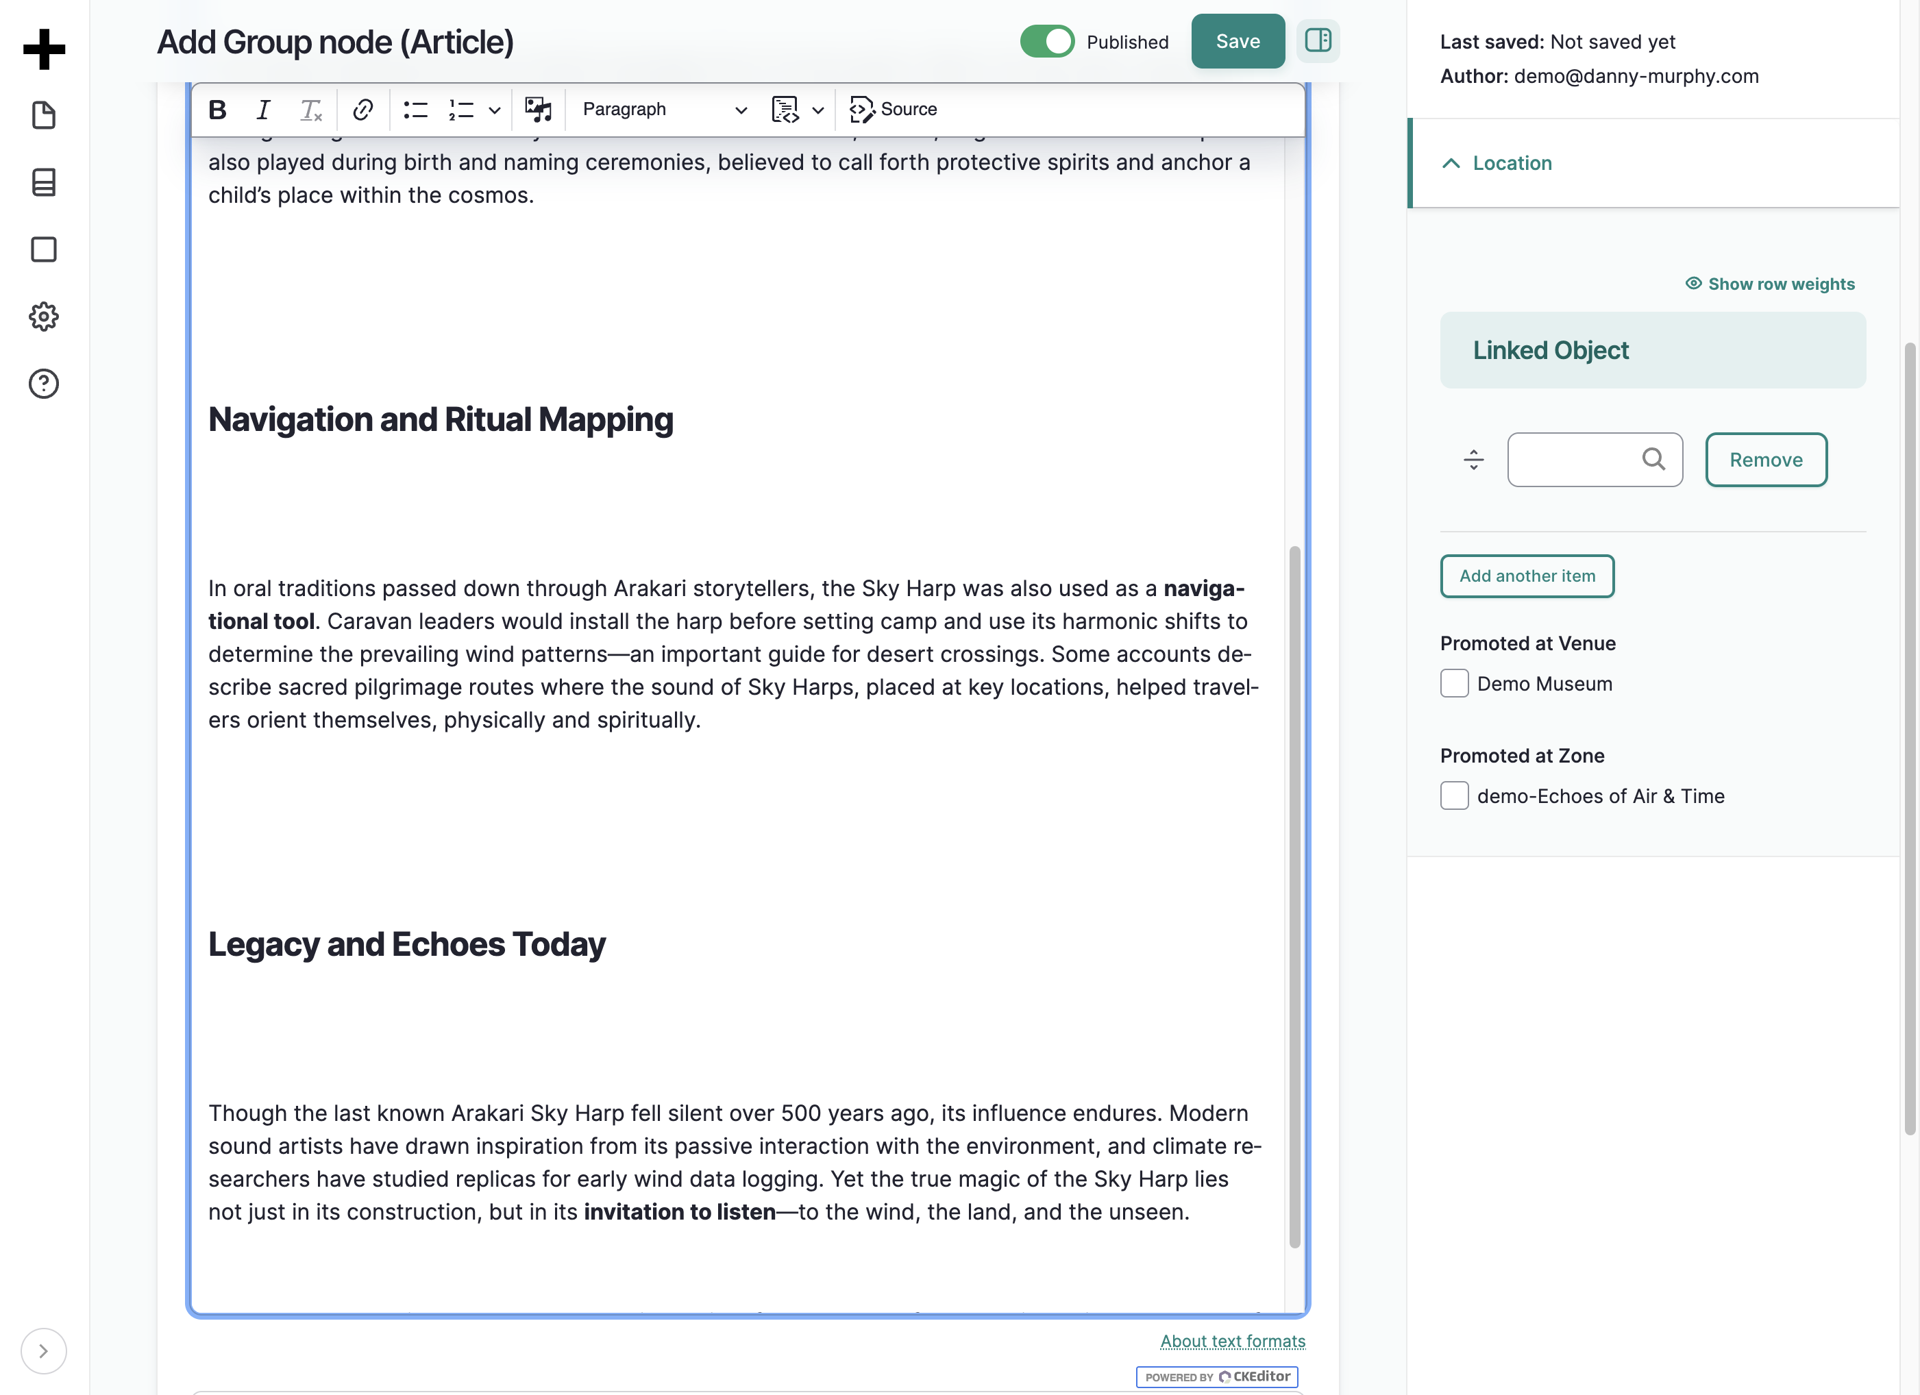Viewport: 1920px width, 1395px height.
Task: Open the settings gear in sidebar
Action: coord(44,317)
